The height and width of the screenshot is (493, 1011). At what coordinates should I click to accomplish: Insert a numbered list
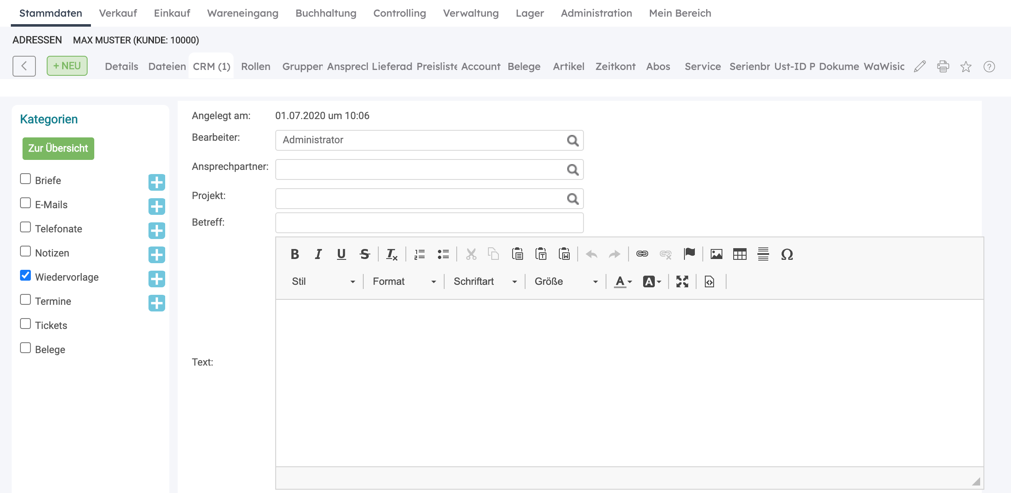pyautogui.click(x=420, y=254)
